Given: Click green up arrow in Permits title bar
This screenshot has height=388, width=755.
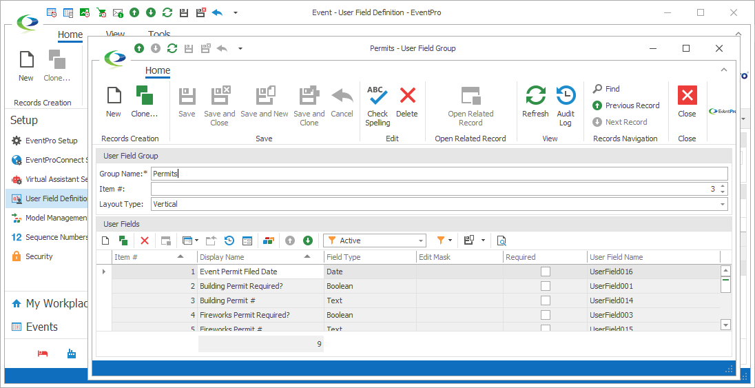Looking at the screenshot, I should coord(139,48).
